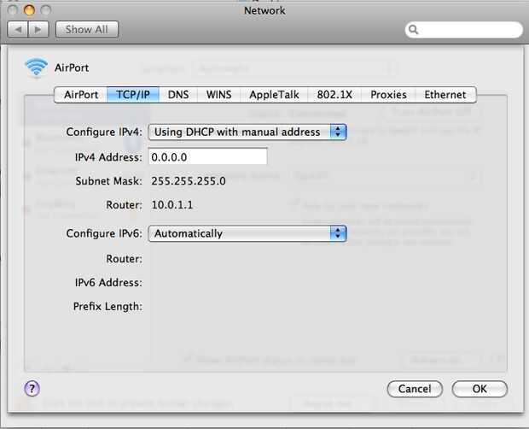The width and height of the screenshot is (529, 429).
Task: Click the Show All button
Action: tap(87, 29)
